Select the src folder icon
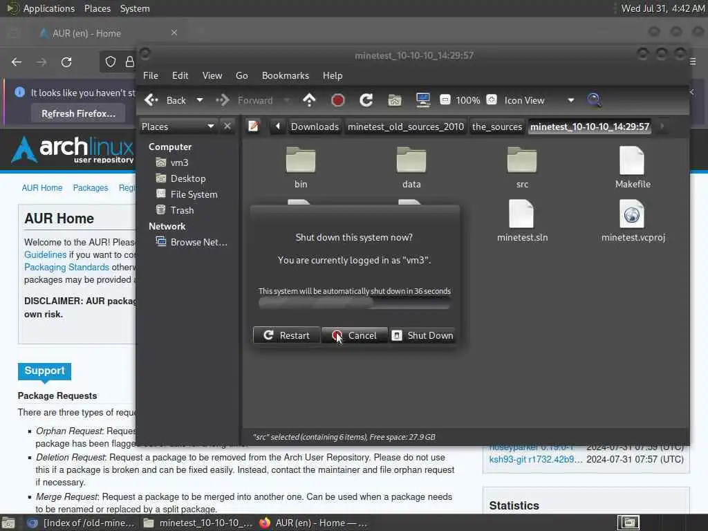 click(x=522, y=160)
